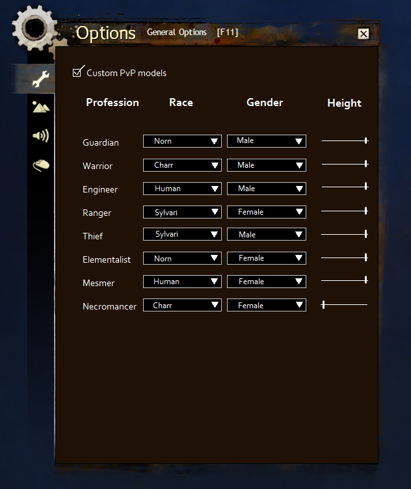
Task: Click the Elementalist height slider
Action: (345, 258)
